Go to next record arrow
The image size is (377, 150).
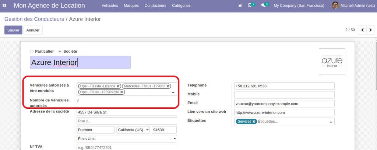(x=370, y=30)
